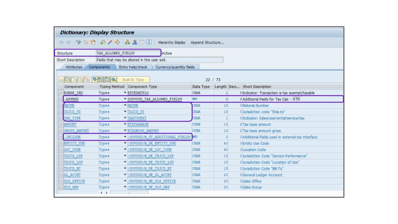Click the Hierarchy Display button
This screenshot has height=224, width=398.
click(172, 42)
